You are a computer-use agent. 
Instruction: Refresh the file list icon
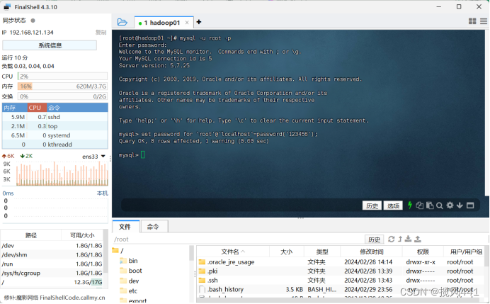[392, 240]
